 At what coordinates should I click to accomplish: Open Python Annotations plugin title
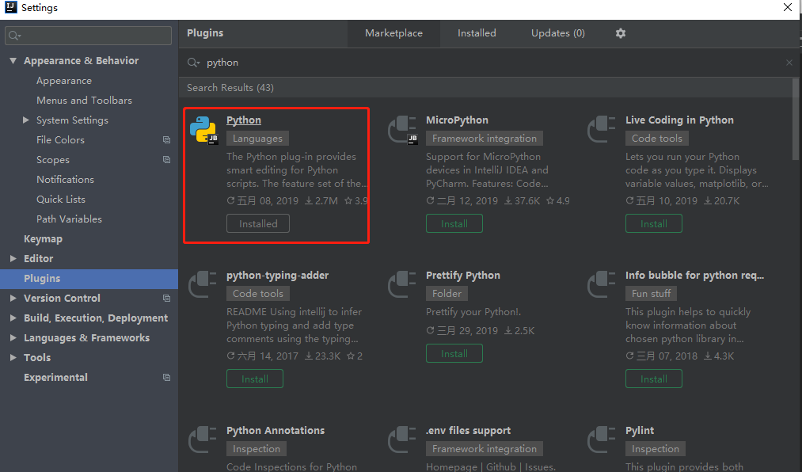(x=276, y=431)
